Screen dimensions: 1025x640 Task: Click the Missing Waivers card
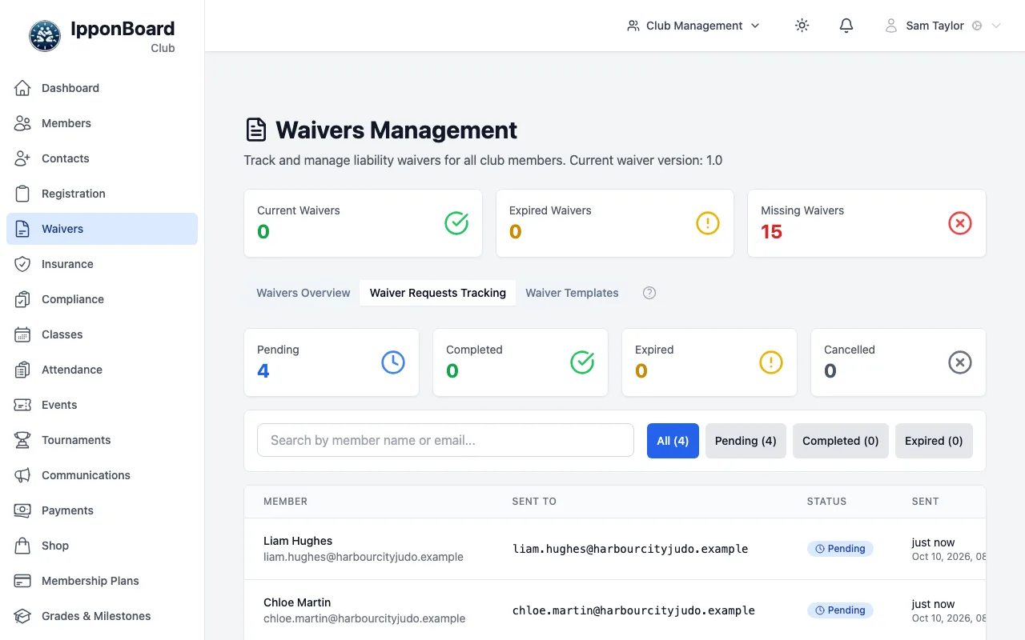tap(866, 223)
